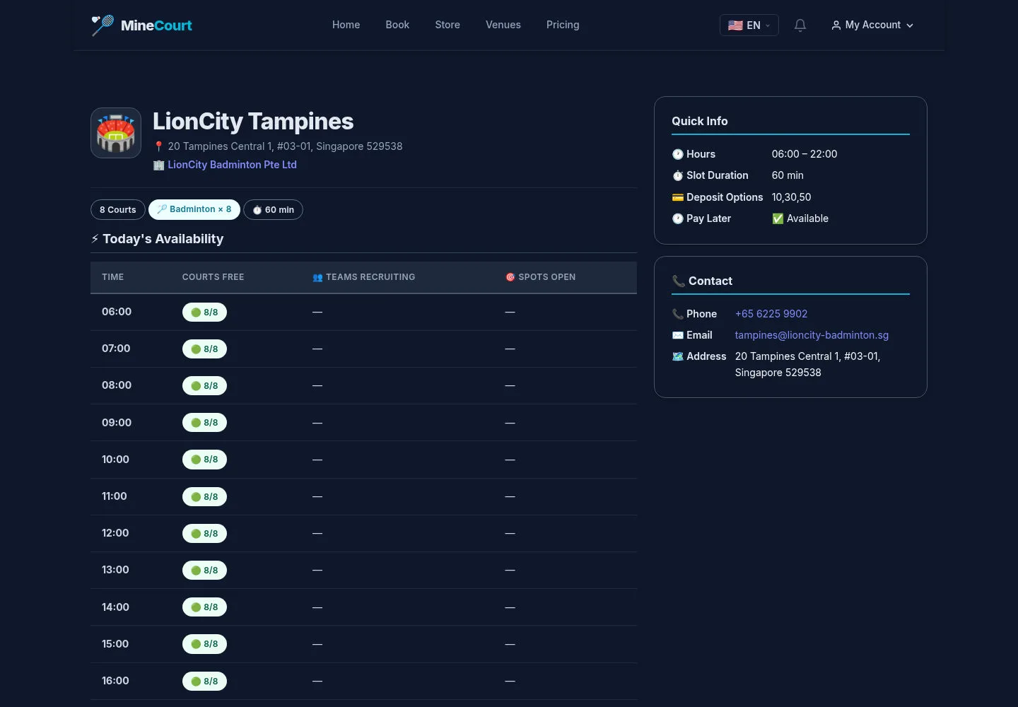
Task: Click the 8/8 badge for 09:00
Action: click(204, 423)
